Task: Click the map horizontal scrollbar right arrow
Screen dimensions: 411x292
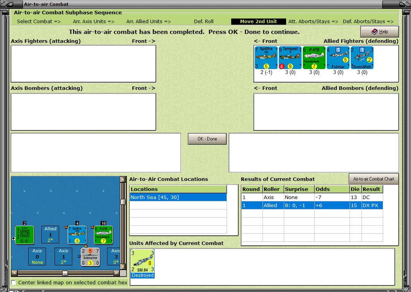Action: click(117, 273)
